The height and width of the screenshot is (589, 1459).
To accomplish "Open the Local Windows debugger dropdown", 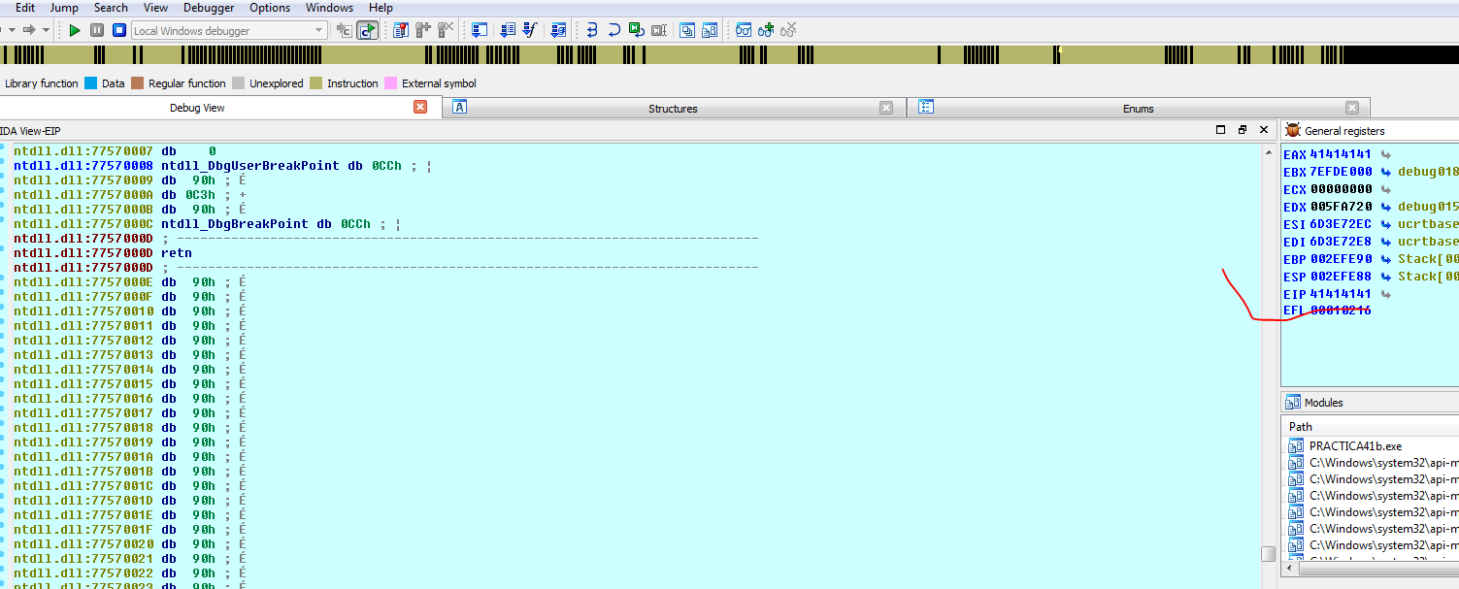I will [x=319, y=30].
